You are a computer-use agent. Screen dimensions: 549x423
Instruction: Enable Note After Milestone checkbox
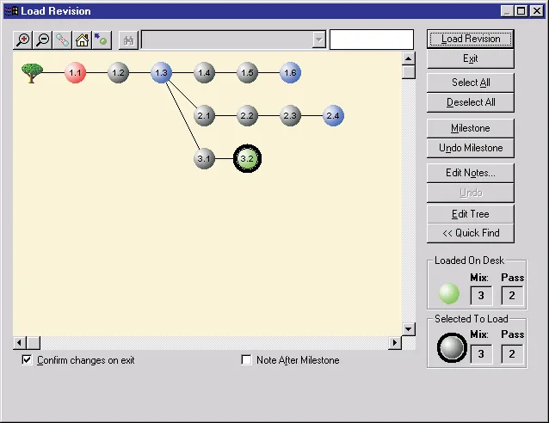coord(246,359)
